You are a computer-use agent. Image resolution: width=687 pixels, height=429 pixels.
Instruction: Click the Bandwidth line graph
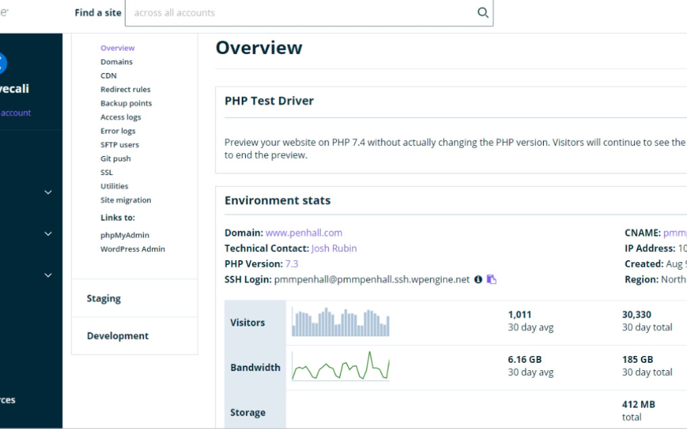coord(340,366)
